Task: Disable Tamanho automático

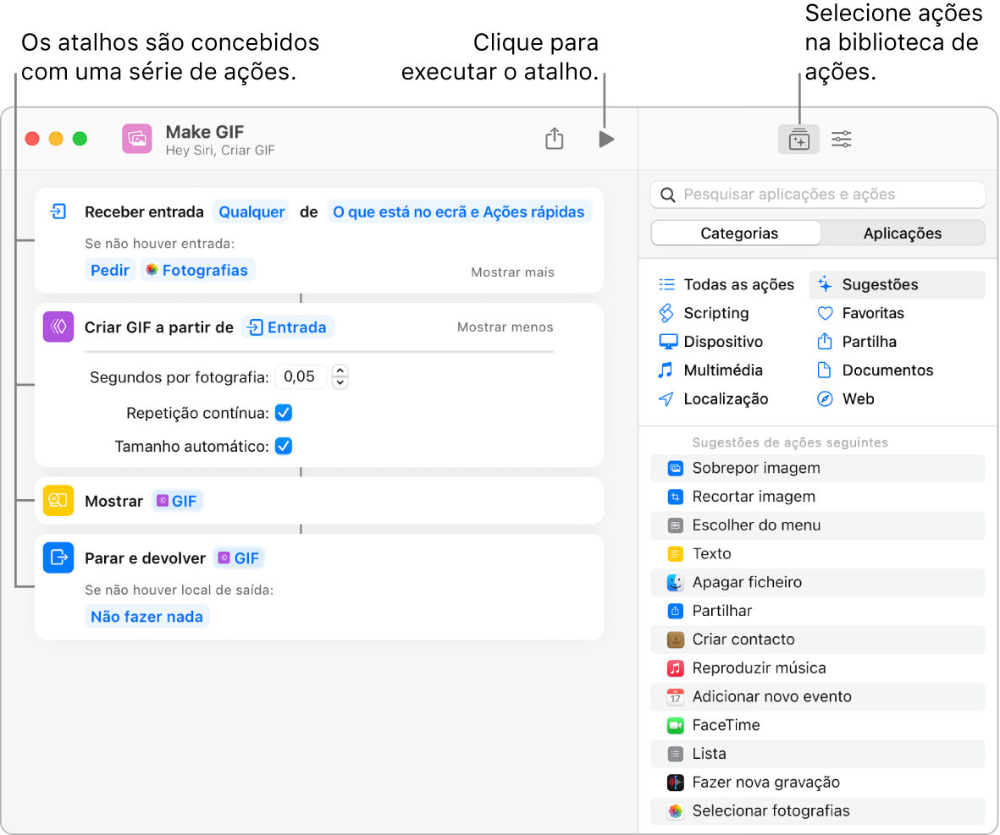Action: 284,446
